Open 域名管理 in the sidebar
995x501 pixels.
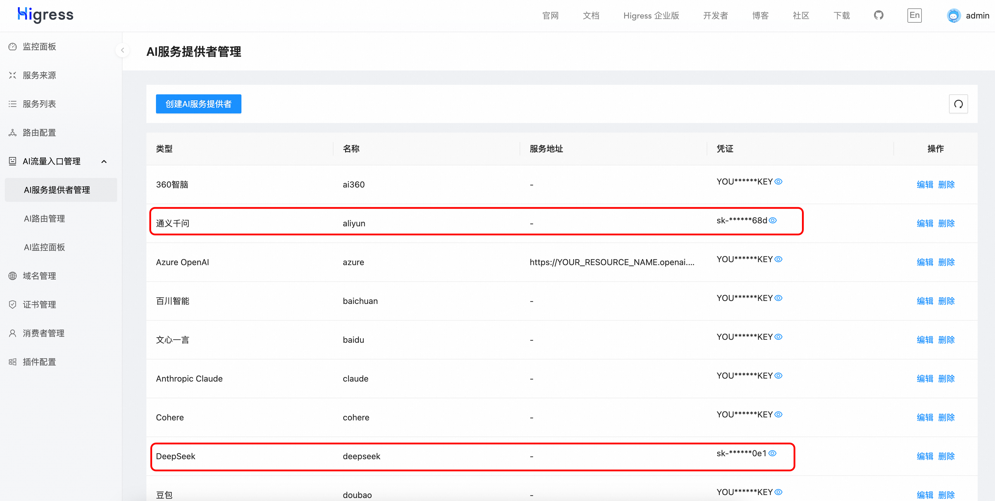39,276
